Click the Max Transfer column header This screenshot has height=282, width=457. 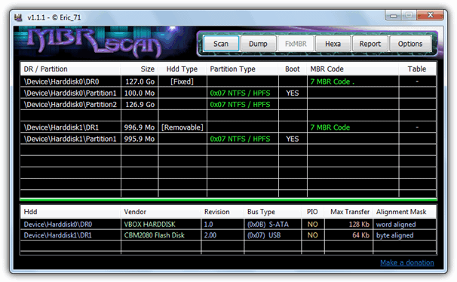click(348, 212)
